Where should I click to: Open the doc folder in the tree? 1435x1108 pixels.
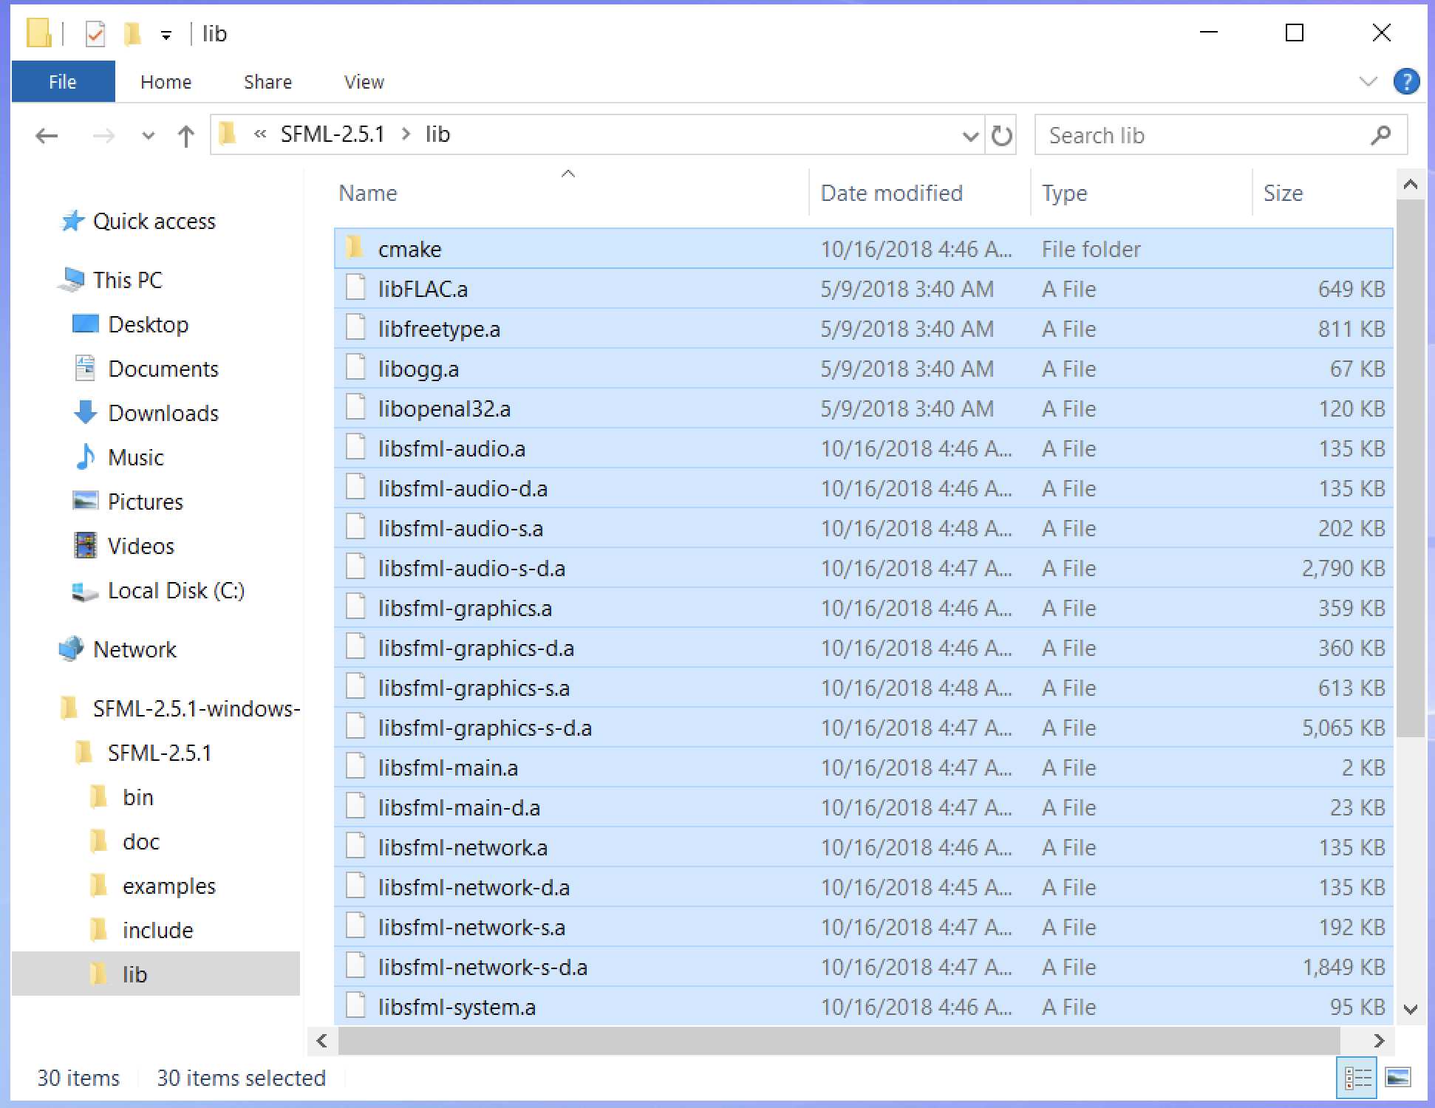pos(140,841)
